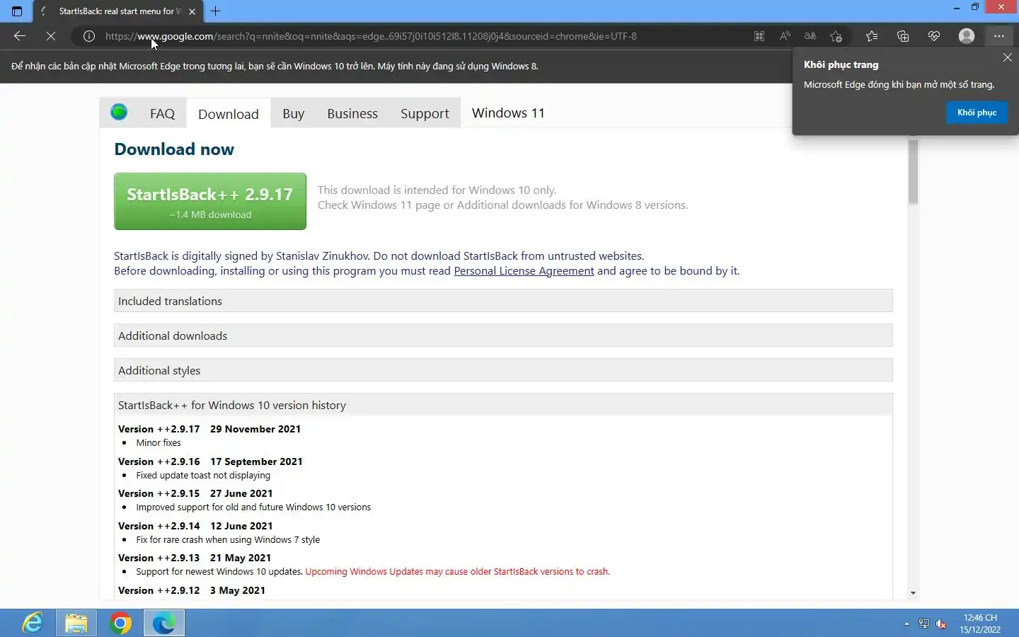Screen dimensions: 1019x637
Task: Select the "Version ++2.9.15" entry heading
Action: point(159,493)
